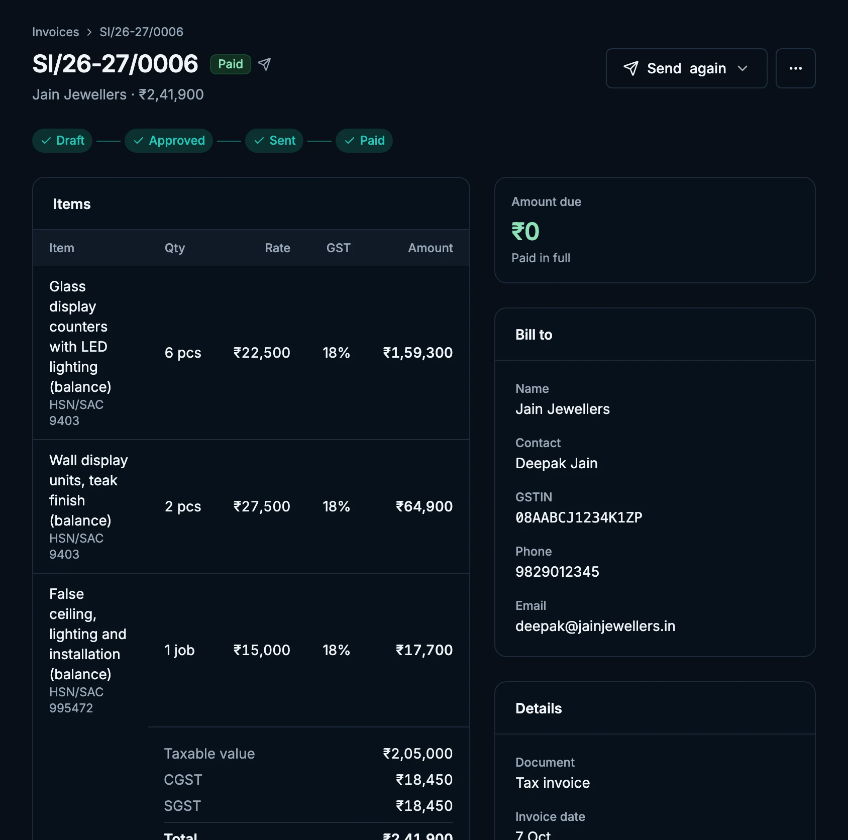The height and width of the screenshot is (840, 848).
Task: Select the Sent stage pill
Action: (274, 141)
